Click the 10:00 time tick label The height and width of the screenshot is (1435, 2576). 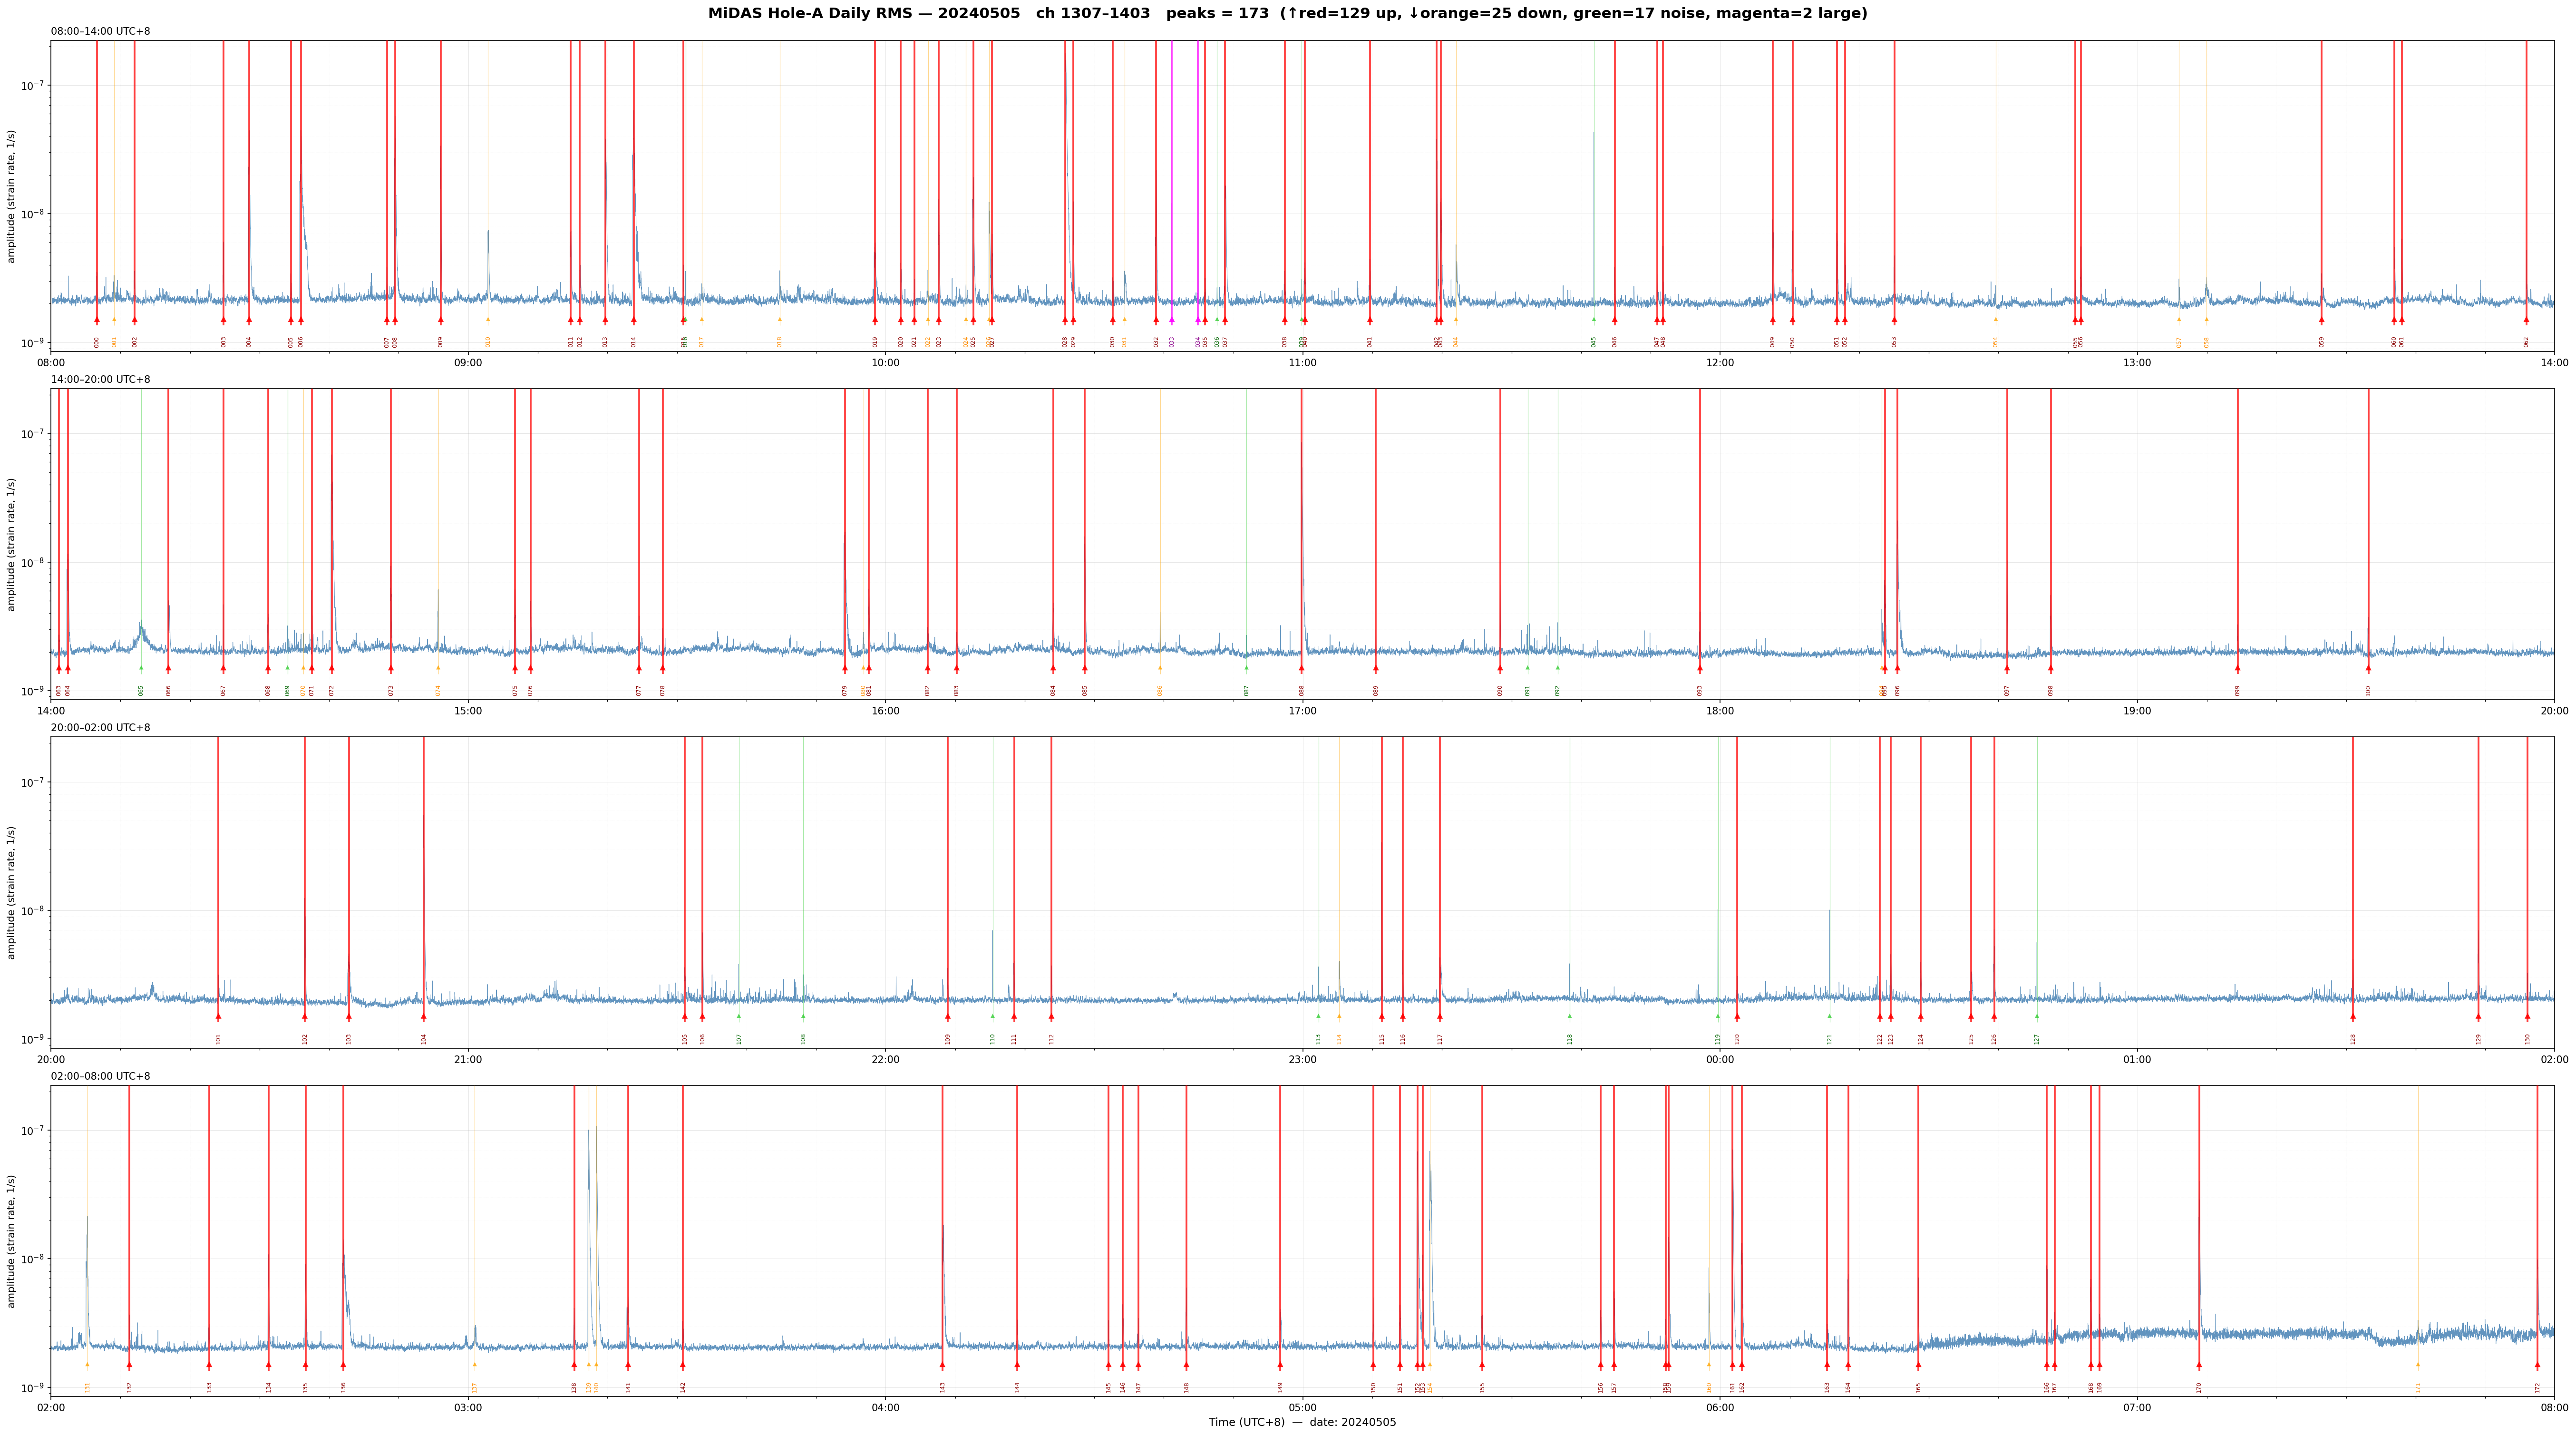coord(885,363)
